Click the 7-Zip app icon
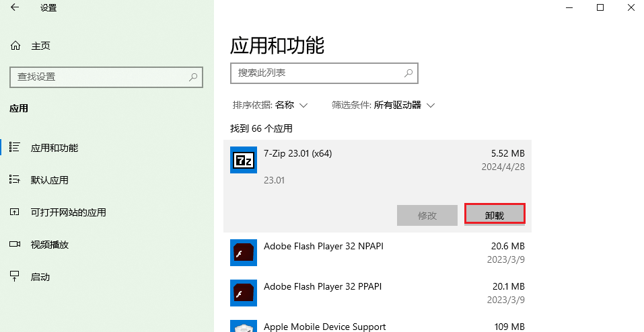The image size is (644, 332). pos(244,160)
